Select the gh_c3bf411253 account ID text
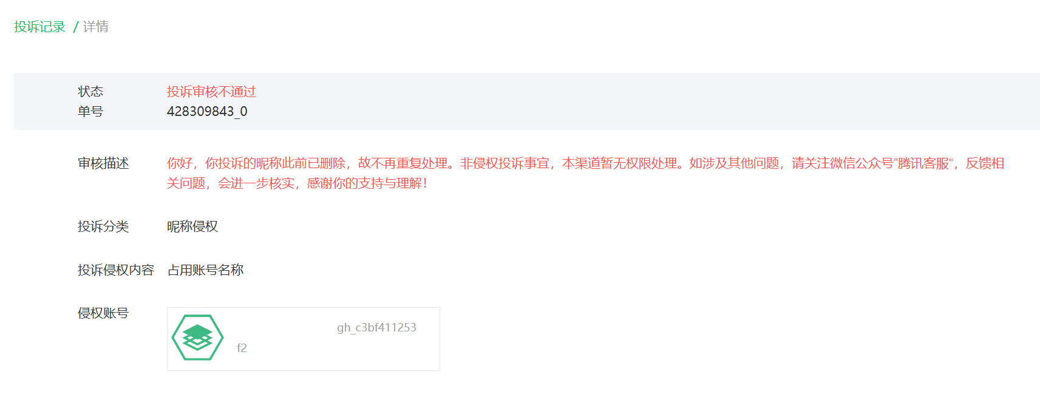 point(376,327)
